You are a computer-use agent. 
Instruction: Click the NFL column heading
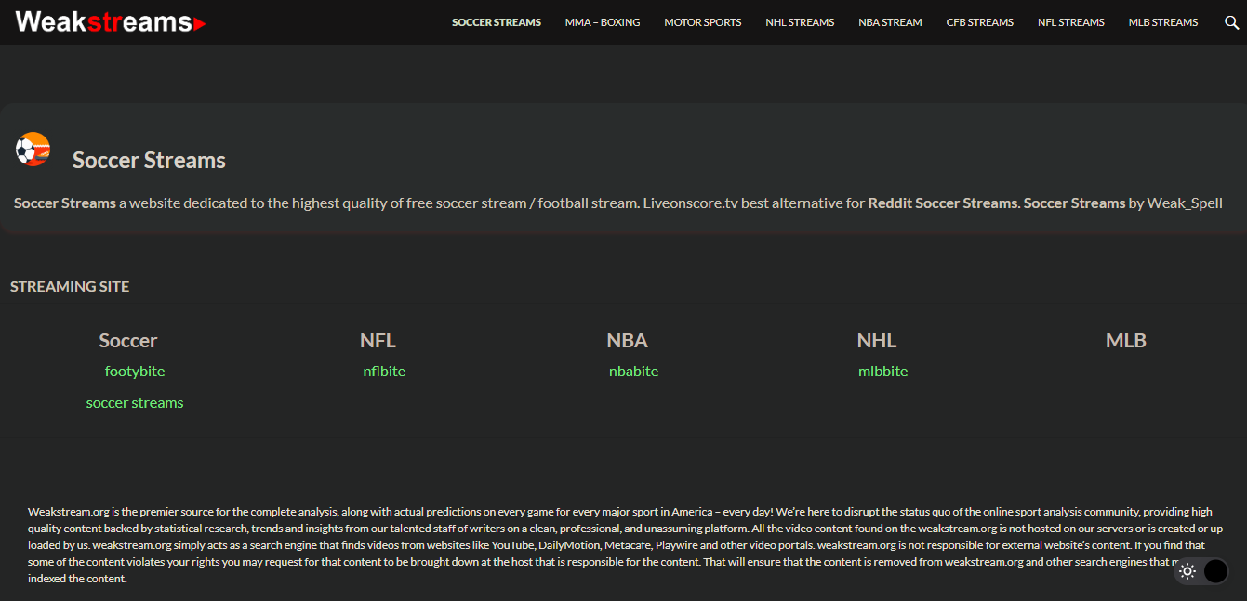378,341
